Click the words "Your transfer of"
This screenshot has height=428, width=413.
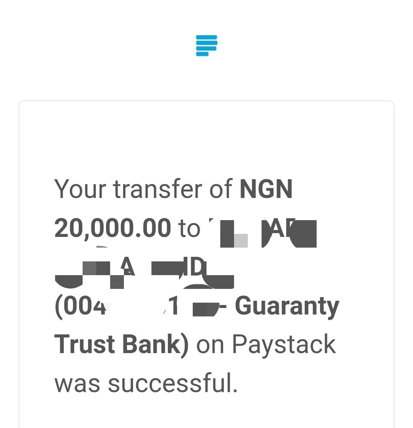pyautogui.click(x=143, y=189)
